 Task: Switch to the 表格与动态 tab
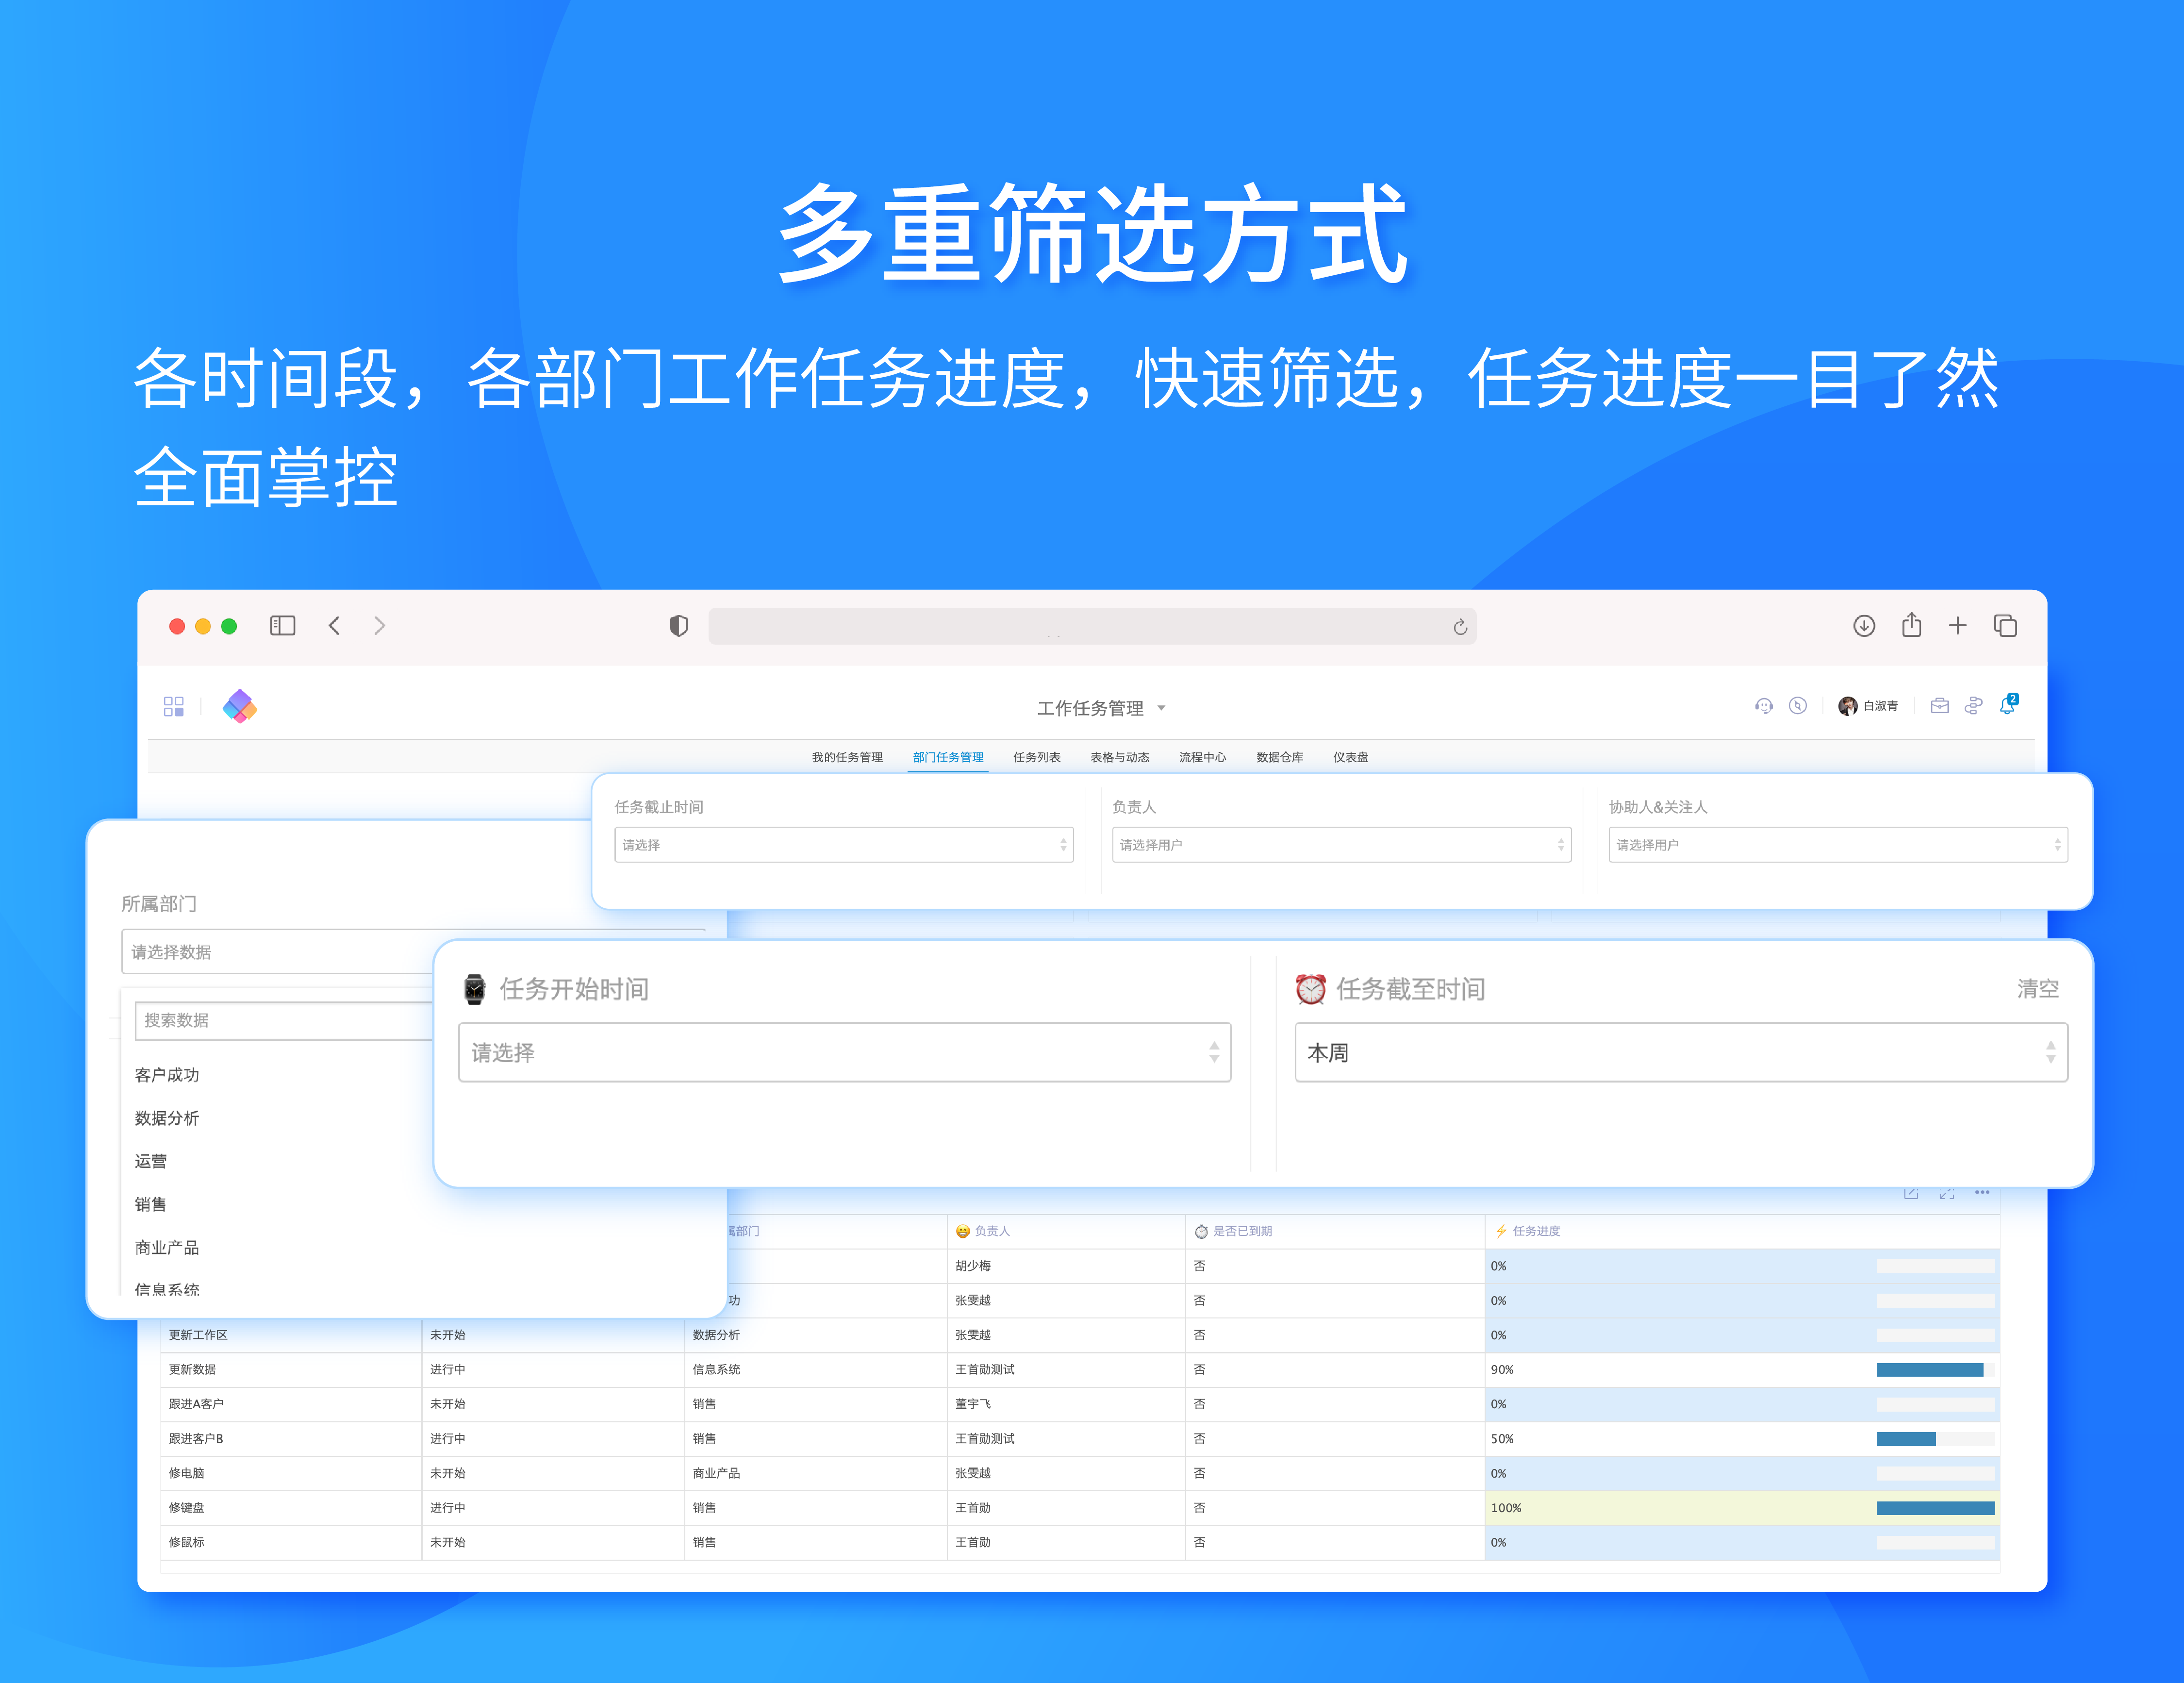coord(1120,757)
